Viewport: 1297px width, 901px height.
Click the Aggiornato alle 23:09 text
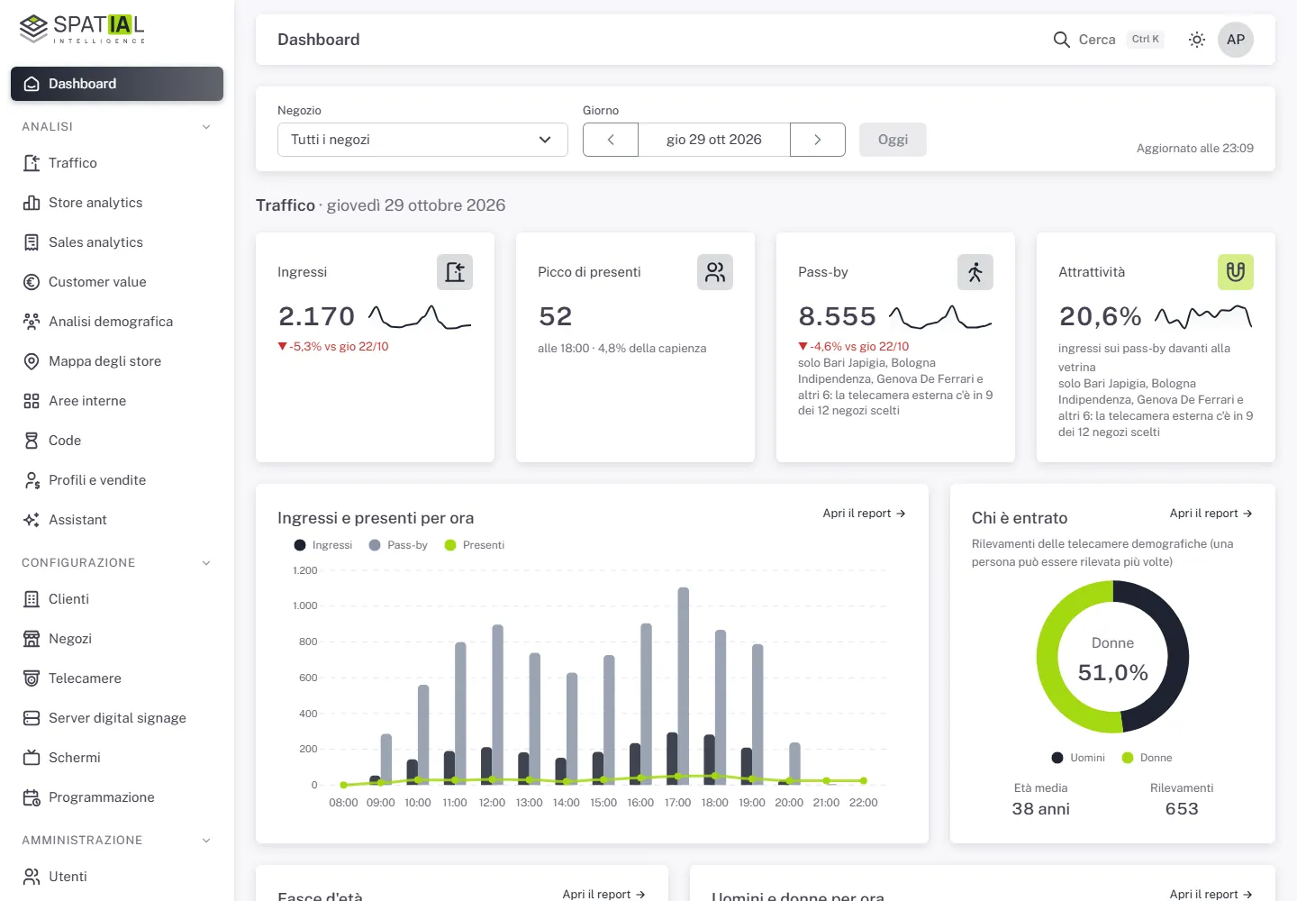(x=1195, y=149)
